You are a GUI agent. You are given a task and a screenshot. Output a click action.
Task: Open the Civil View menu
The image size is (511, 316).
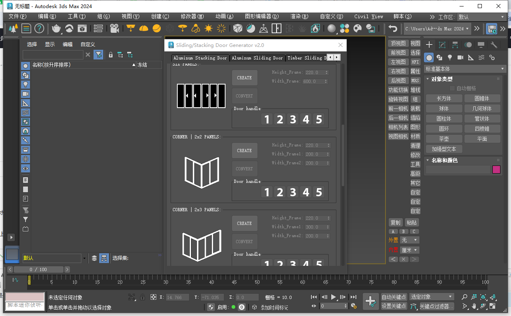(368, 17)
